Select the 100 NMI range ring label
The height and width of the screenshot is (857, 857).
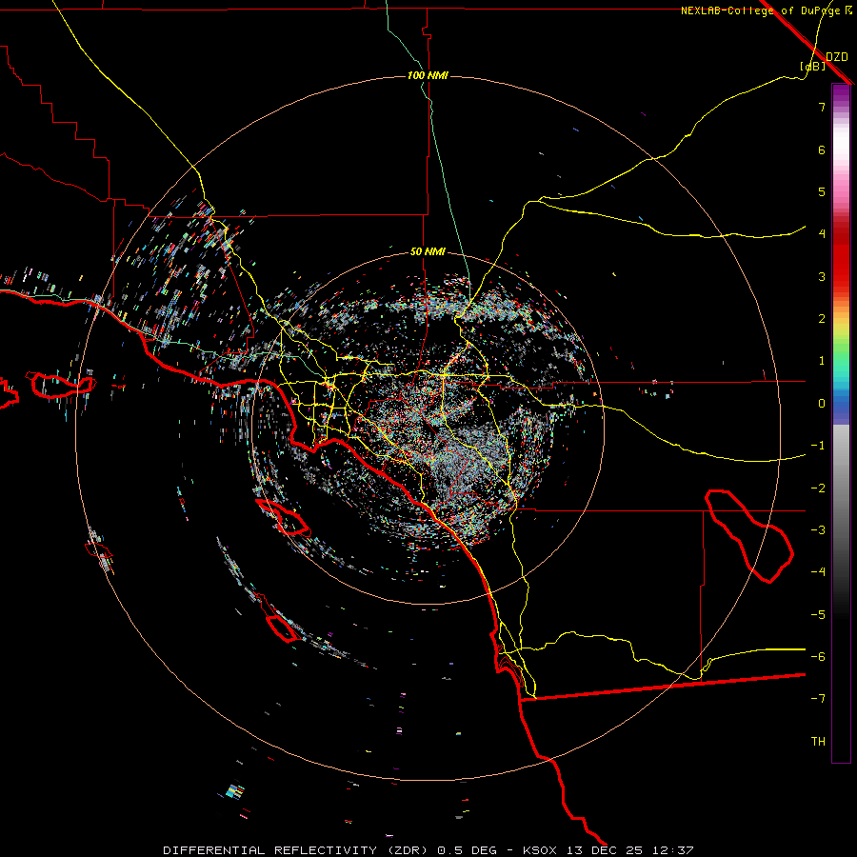click(x=428, y=75)
